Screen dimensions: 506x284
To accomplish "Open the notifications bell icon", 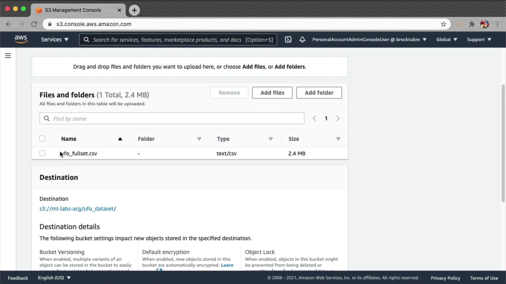I will point(302,39).
